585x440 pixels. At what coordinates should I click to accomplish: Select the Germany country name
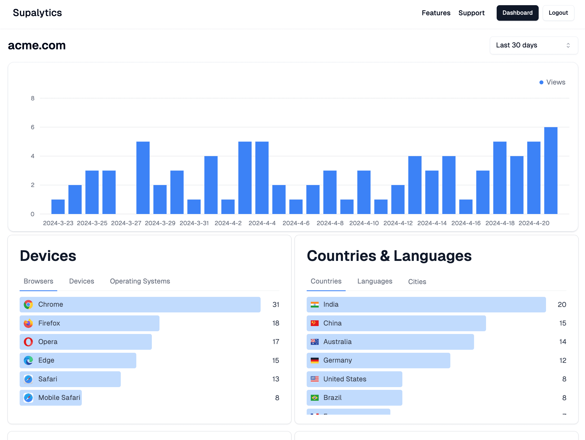(338, 360)
